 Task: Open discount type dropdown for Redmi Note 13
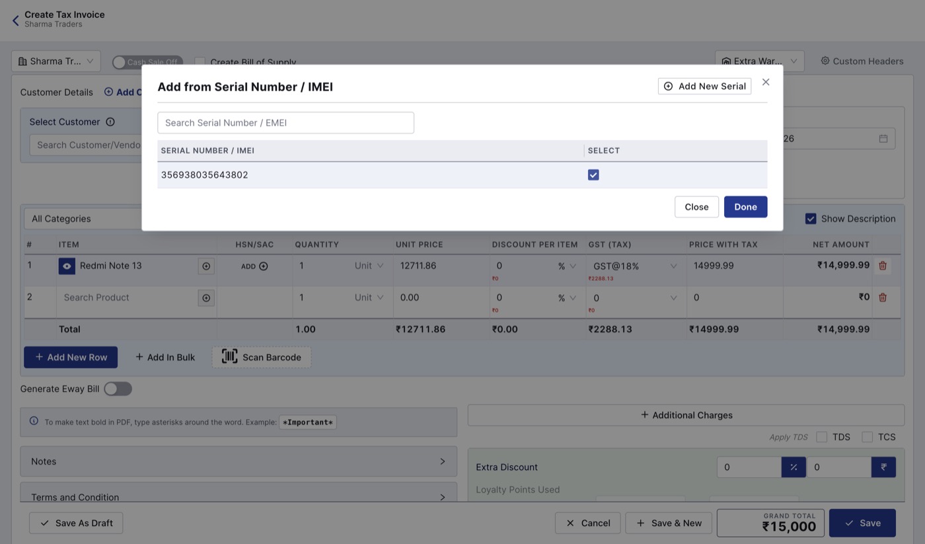[x=567, y=266]
